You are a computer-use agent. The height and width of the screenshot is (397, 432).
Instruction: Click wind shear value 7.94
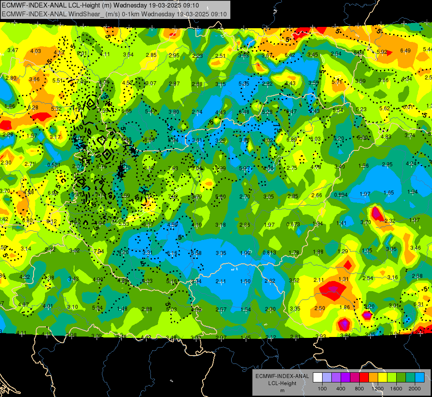pos(99,251)
